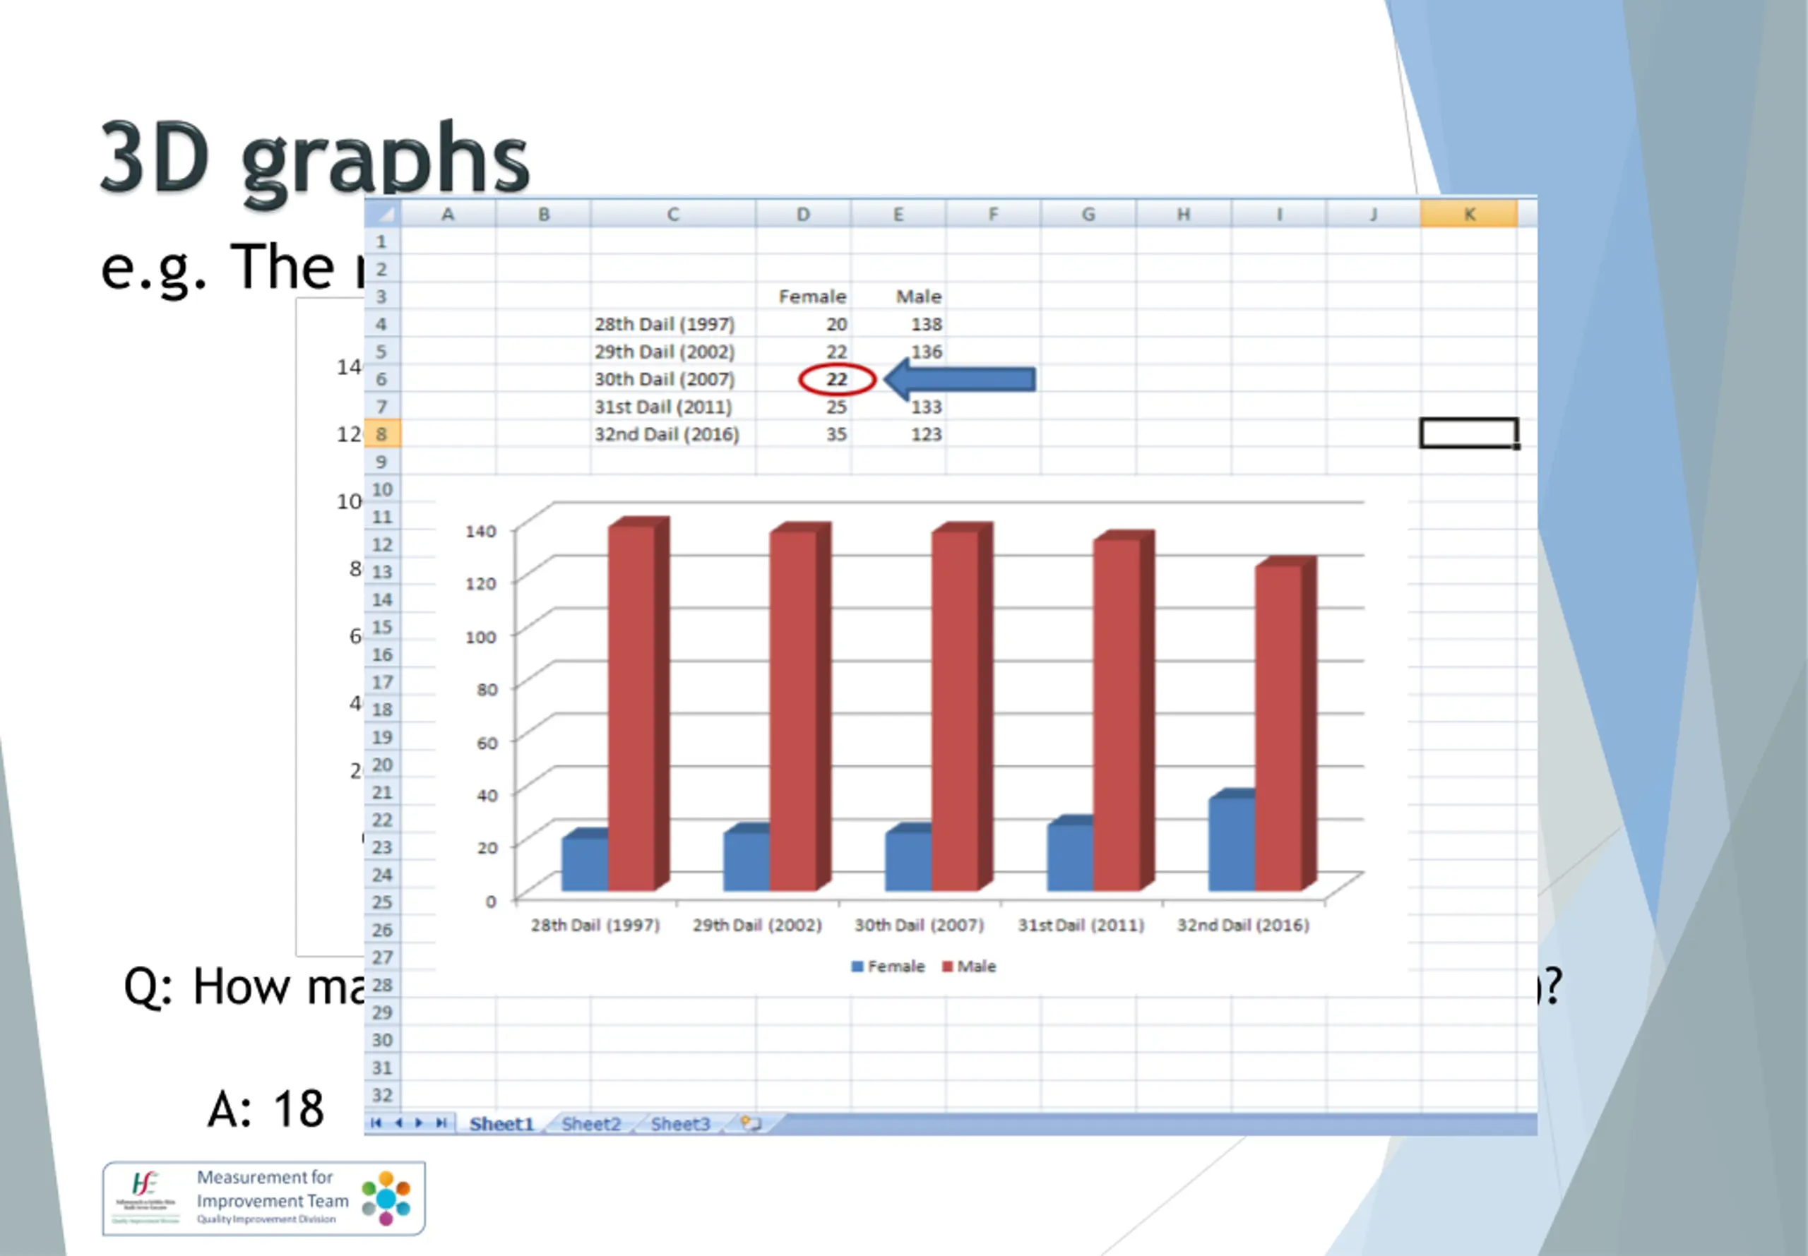Click the Measurement for Improvement Team logo

pos(263,1198)
